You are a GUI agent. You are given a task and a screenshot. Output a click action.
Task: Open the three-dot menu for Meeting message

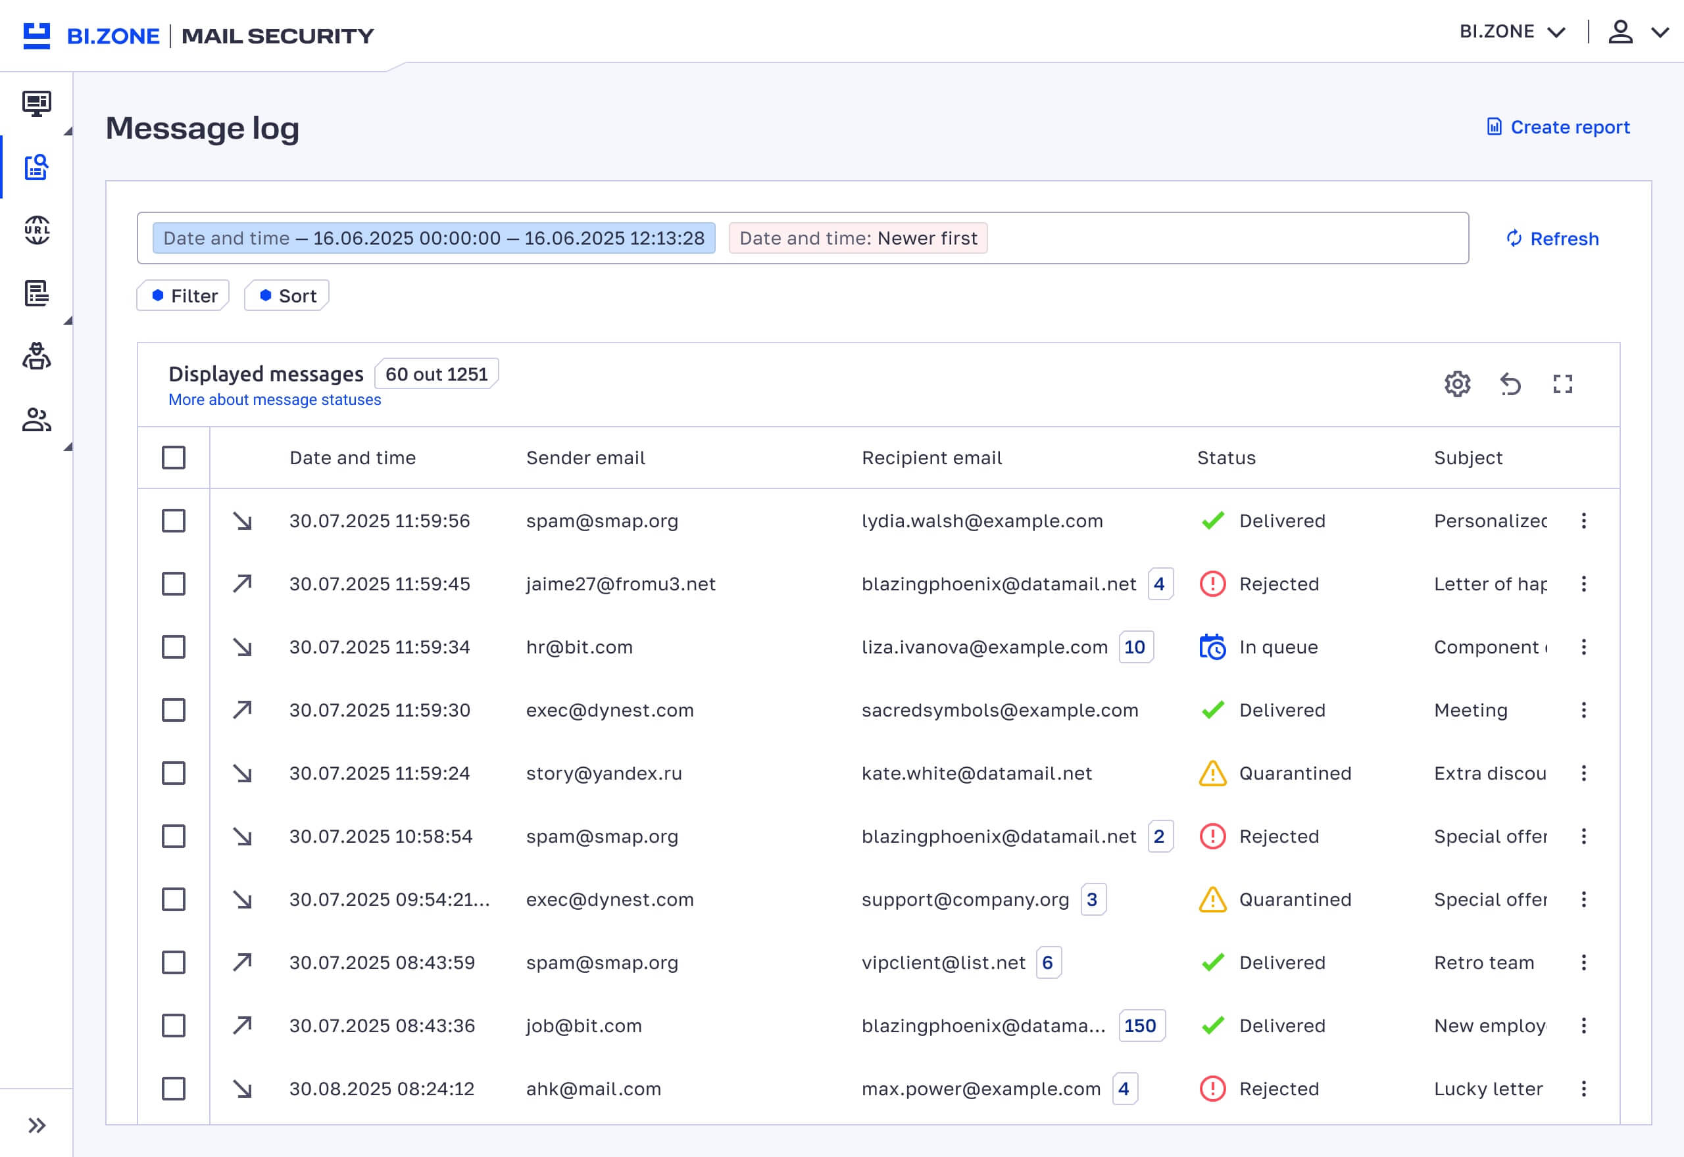pos(1584,711)
